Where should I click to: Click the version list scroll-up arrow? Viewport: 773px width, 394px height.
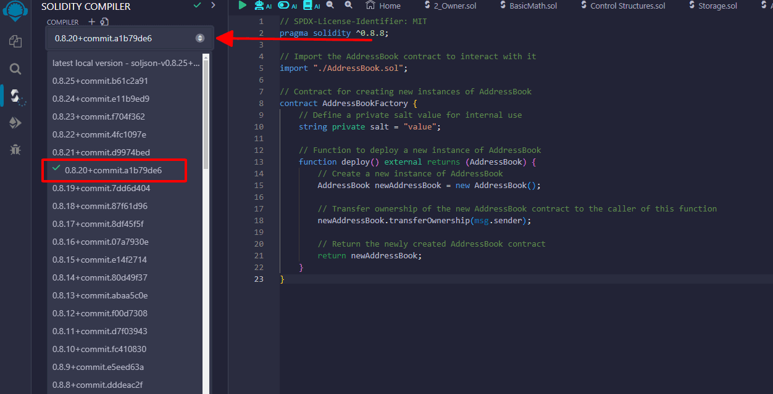click(206, 58)
